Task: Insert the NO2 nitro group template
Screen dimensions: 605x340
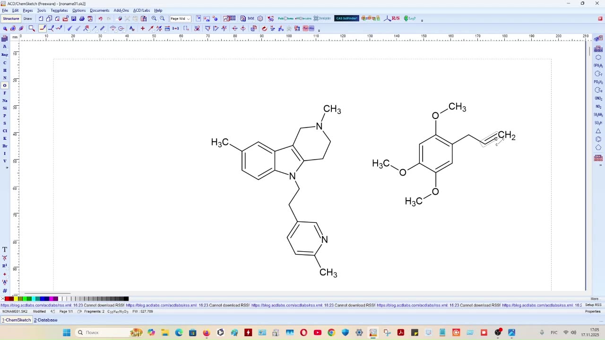Action: point(598,106)
